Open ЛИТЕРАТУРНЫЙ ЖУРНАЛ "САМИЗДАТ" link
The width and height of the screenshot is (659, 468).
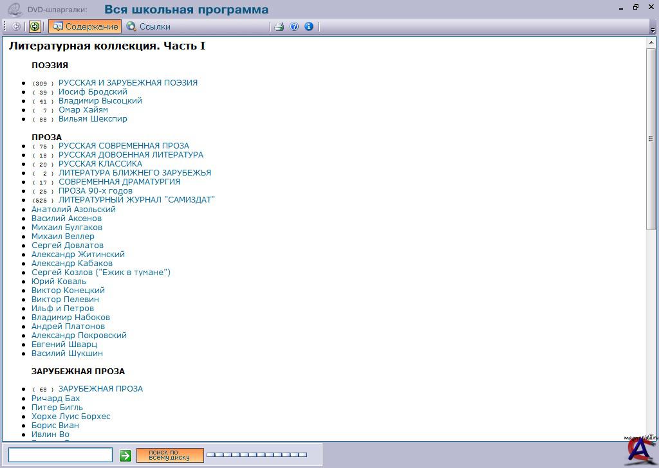136,200
